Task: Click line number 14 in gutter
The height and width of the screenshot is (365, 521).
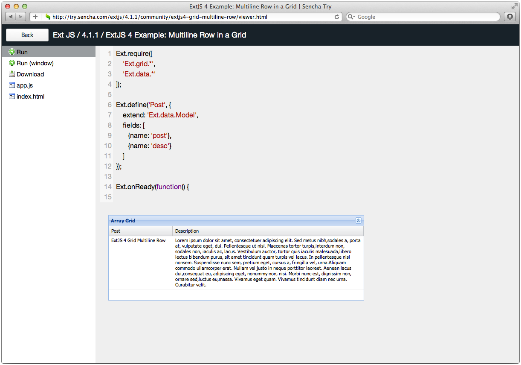Action: (107, 187)
